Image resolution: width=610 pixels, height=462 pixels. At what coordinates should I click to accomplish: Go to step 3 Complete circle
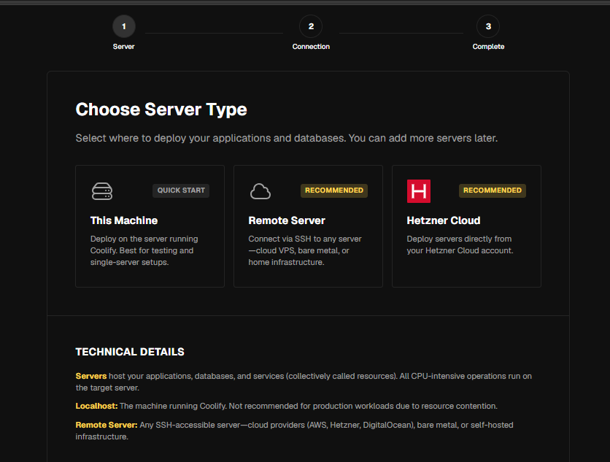488,26
